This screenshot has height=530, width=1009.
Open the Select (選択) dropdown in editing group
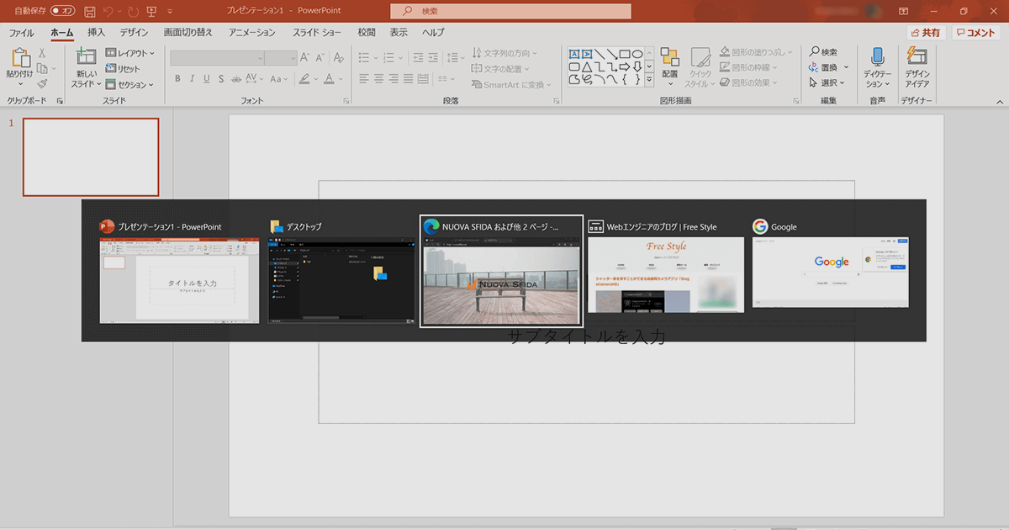[x=829, y=82]
